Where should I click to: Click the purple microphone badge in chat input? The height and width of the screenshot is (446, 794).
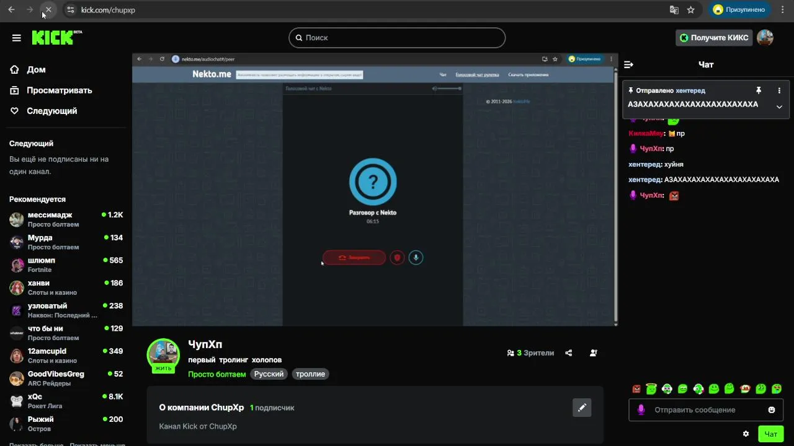[641, 410]
